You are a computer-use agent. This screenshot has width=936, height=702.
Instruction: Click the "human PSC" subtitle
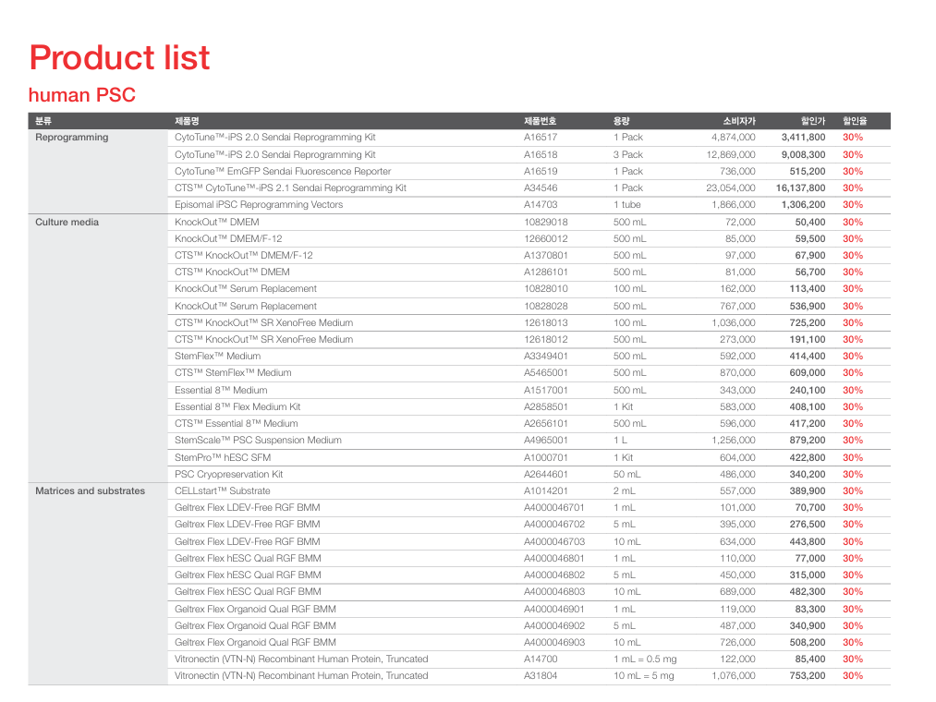click(82, 95)
